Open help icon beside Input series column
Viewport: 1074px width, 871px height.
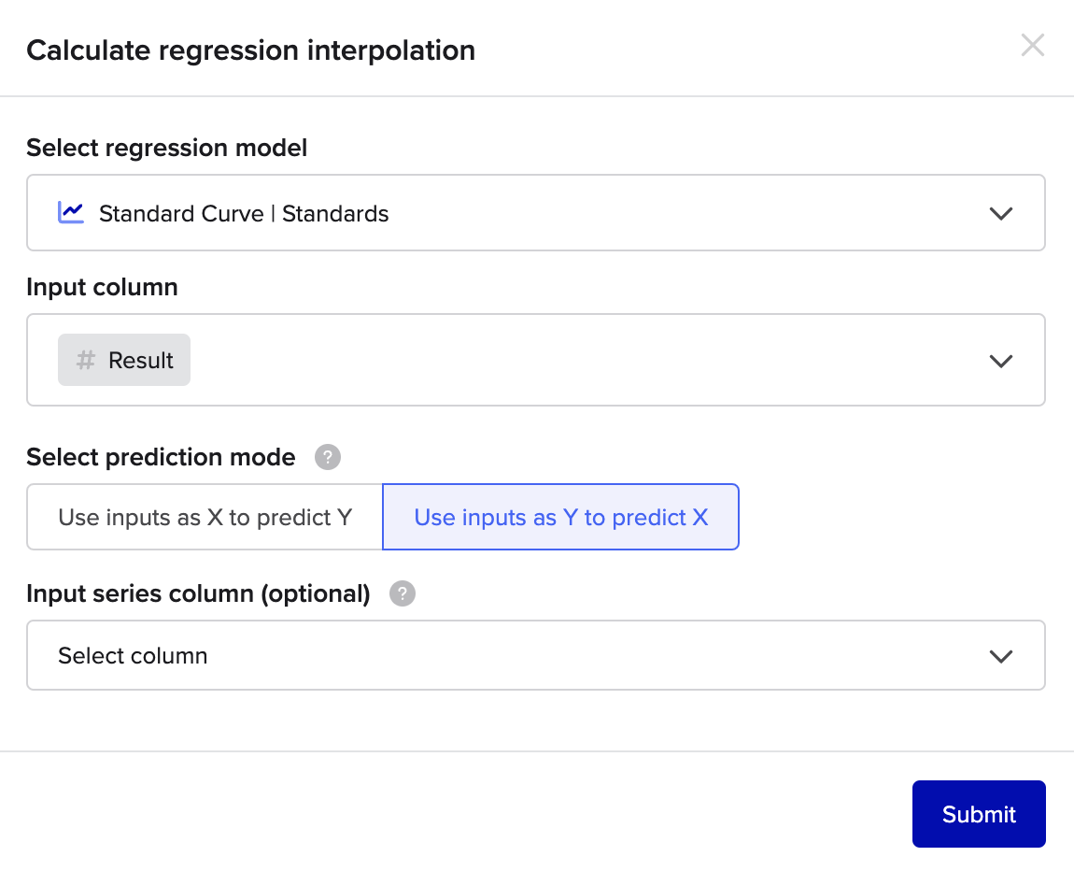pos(403,593)
